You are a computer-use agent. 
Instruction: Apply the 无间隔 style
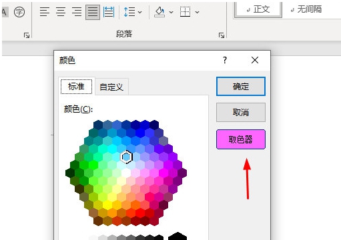306,9
